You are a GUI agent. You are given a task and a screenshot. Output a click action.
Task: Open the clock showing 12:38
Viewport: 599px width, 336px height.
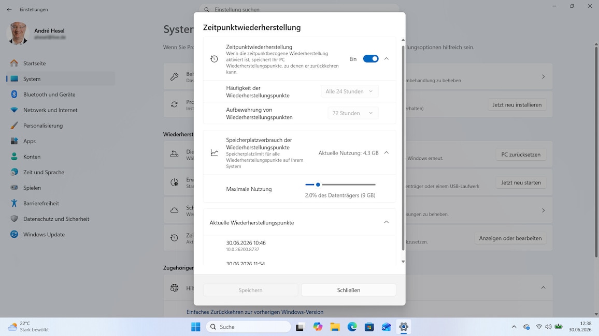[580, 327]
